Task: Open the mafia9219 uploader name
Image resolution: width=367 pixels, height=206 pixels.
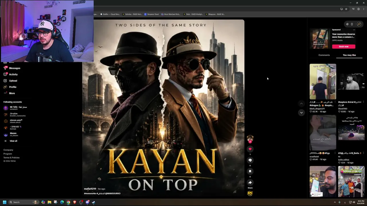Action: (90, 189)
